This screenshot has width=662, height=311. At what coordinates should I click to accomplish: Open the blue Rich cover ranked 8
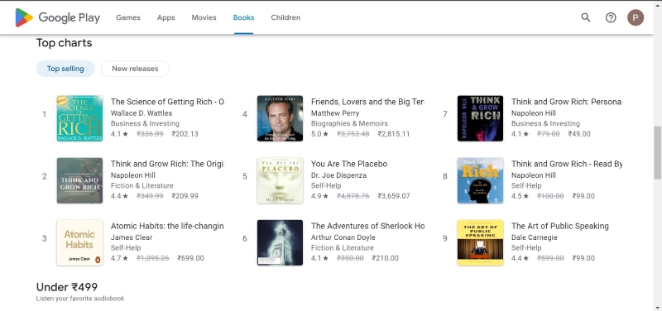pyautogui.click(x=480, y=180)
